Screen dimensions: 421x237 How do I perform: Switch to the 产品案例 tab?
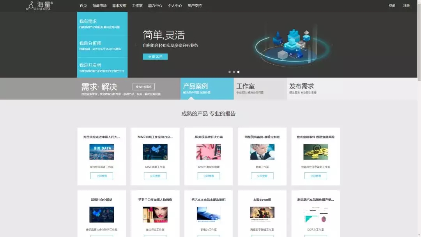[207, 88]
